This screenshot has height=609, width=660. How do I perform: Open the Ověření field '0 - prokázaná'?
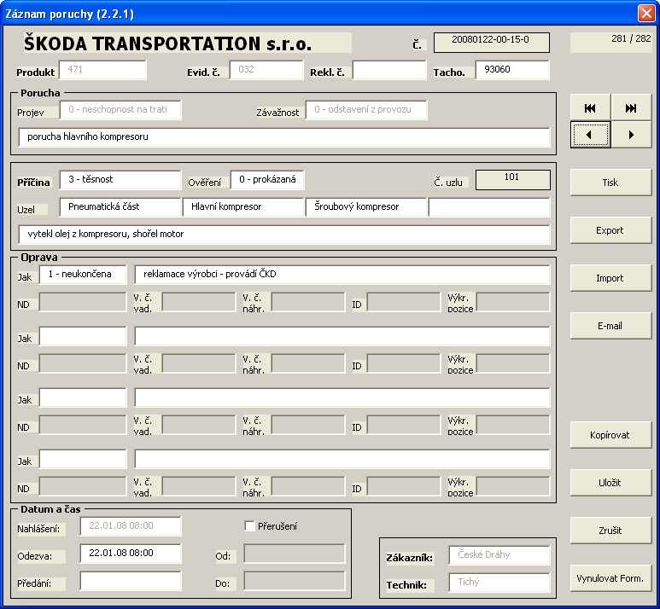(267, 180)
